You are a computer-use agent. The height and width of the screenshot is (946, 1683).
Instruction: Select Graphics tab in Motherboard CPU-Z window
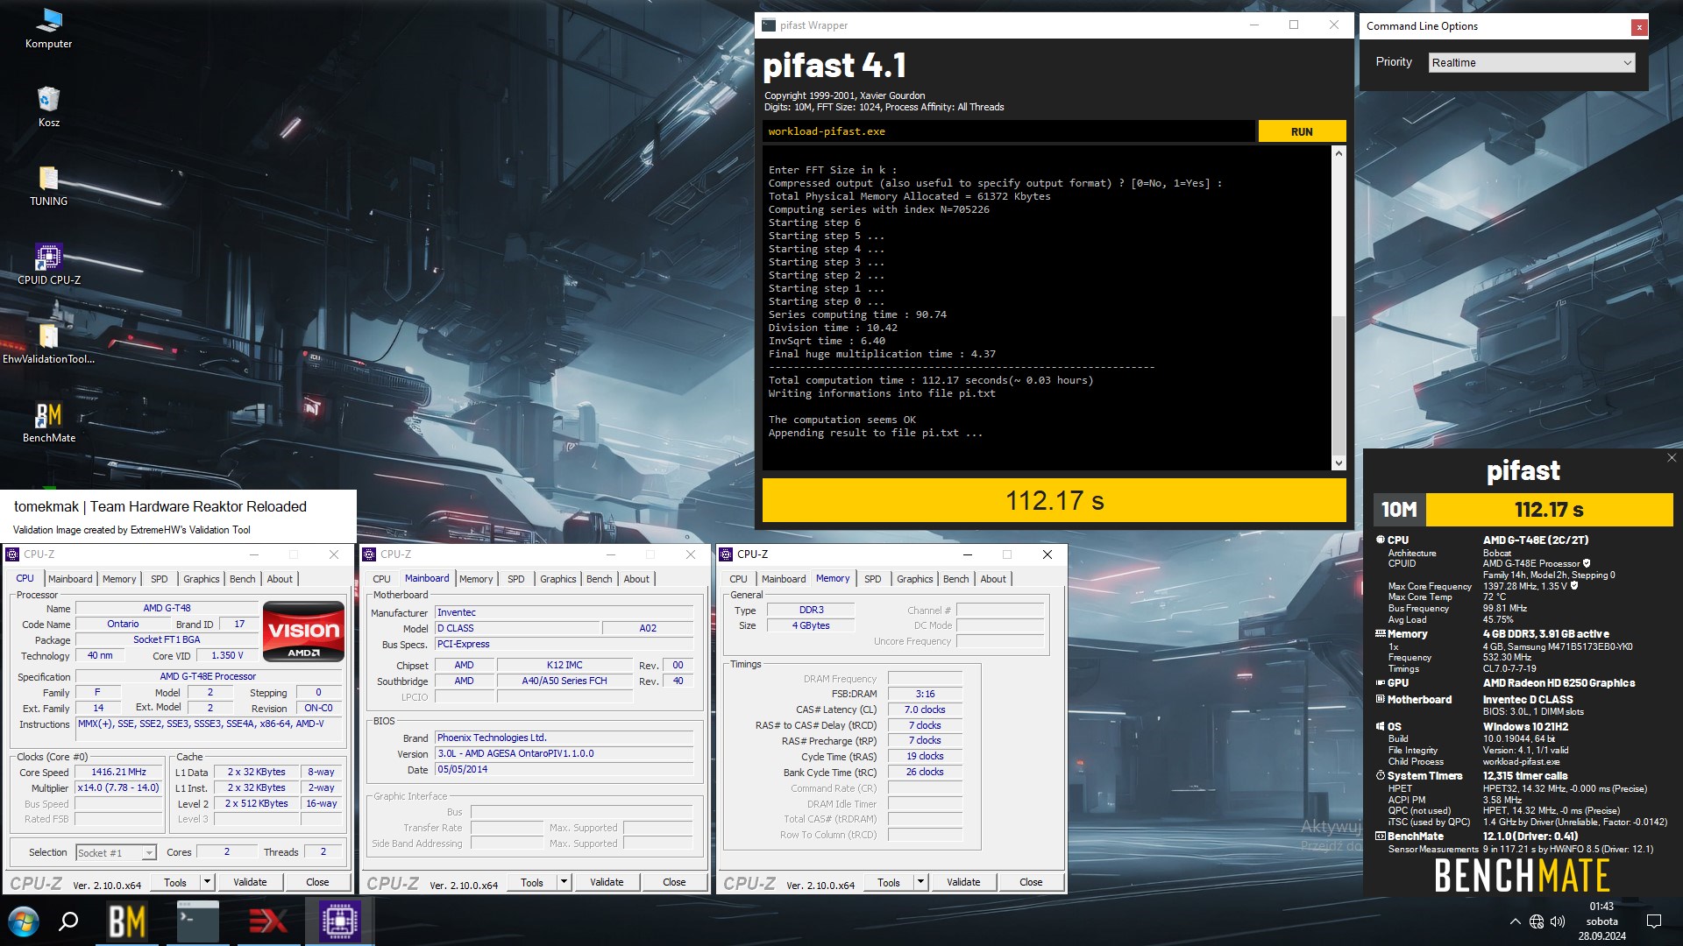(558, 579)
